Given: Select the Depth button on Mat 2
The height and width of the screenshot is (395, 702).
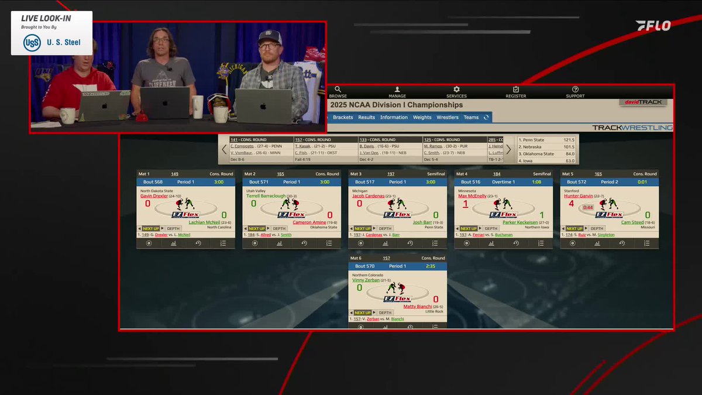Looking at the screenshot, I should click(x=279, y=229).
